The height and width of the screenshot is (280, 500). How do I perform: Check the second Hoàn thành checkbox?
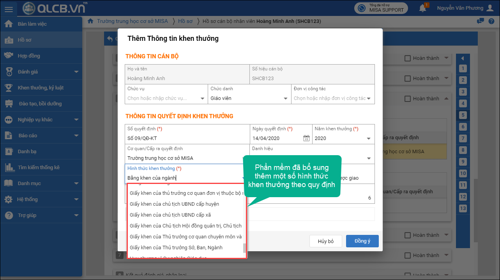pos(408,79)
